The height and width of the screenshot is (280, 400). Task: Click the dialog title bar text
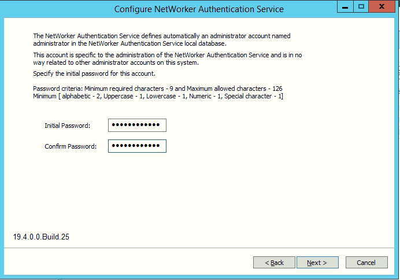pos(199,9)
